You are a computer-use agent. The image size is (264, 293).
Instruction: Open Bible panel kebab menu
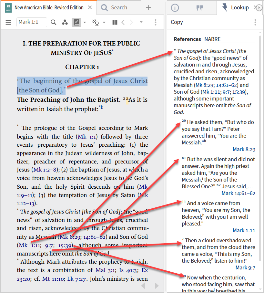click(x=156, y=22)
